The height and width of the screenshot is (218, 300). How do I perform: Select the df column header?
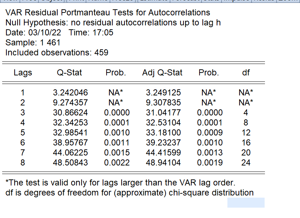pos(246,73)
